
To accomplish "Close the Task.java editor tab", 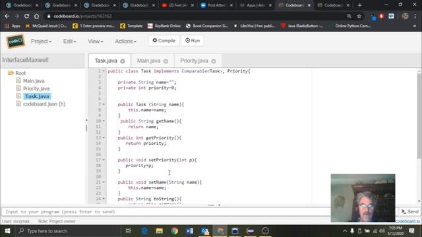I will click(123, 61).
